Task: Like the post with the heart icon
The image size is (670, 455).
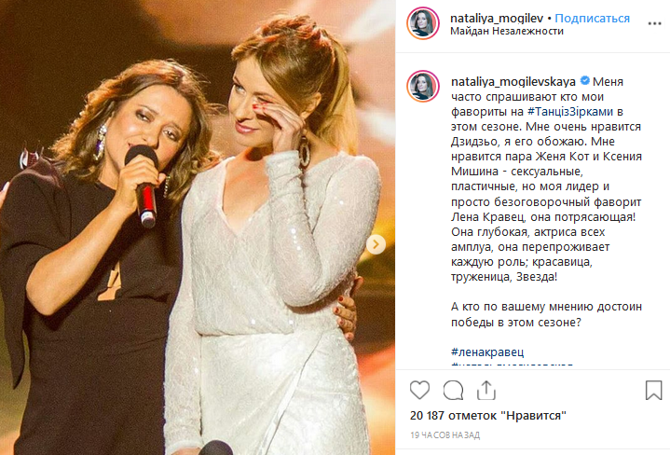Action: tap(419, 390)
